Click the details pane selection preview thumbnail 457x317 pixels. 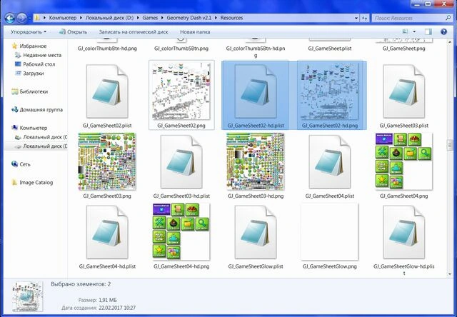click(x=28, y=296)
